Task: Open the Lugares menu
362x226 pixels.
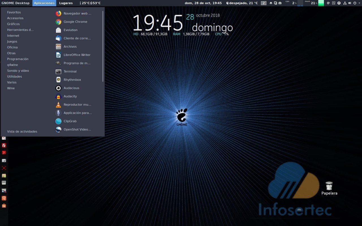Action: [66, 3]
